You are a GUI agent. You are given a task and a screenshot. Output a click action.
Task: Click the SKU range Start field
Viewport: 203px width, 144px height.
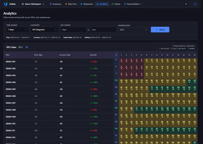[x=73, y=30]
